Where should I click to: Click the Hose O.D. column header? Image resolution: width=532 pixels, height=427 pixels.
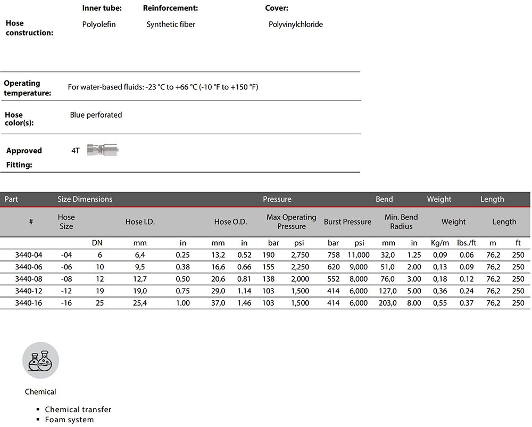[x=230, y=221]
